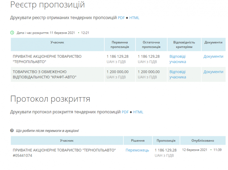The width and height of the screenshot is (228, 170).
Task: Open PDF of the received proposals registry
Action: [x=121, y=18]
